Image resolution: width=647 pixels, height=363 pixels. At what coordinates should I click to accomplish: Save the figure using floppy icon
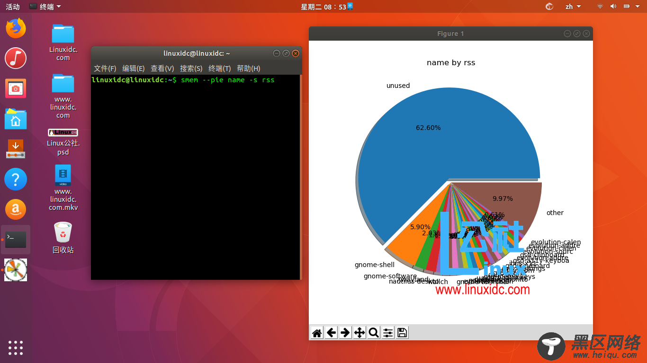click(x=402, y=333)
